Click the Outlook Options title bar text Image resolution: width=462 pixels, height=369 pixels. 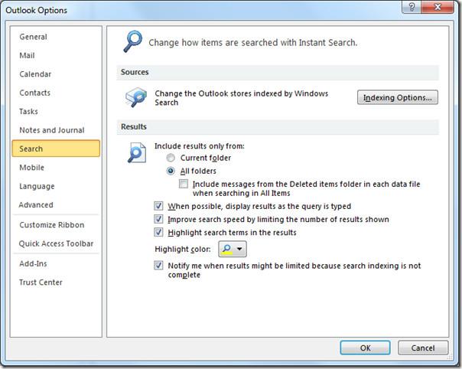[x=36, y=10]
